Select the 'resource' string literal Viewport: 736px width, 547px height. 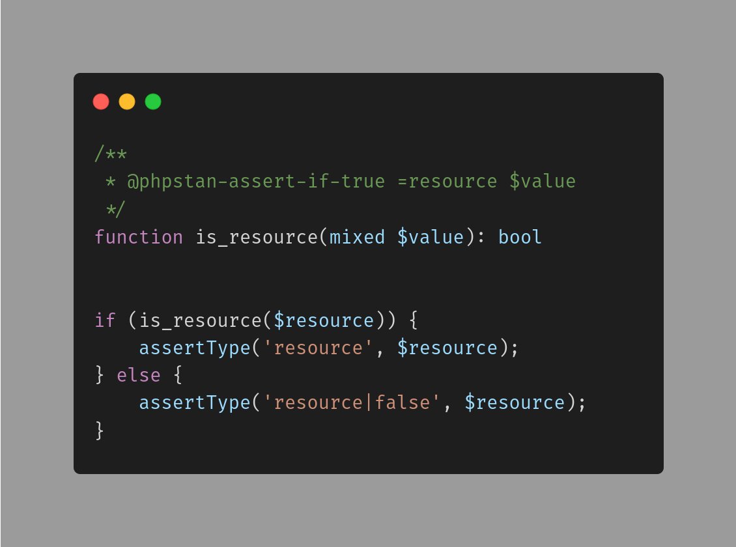pos(317,348)
